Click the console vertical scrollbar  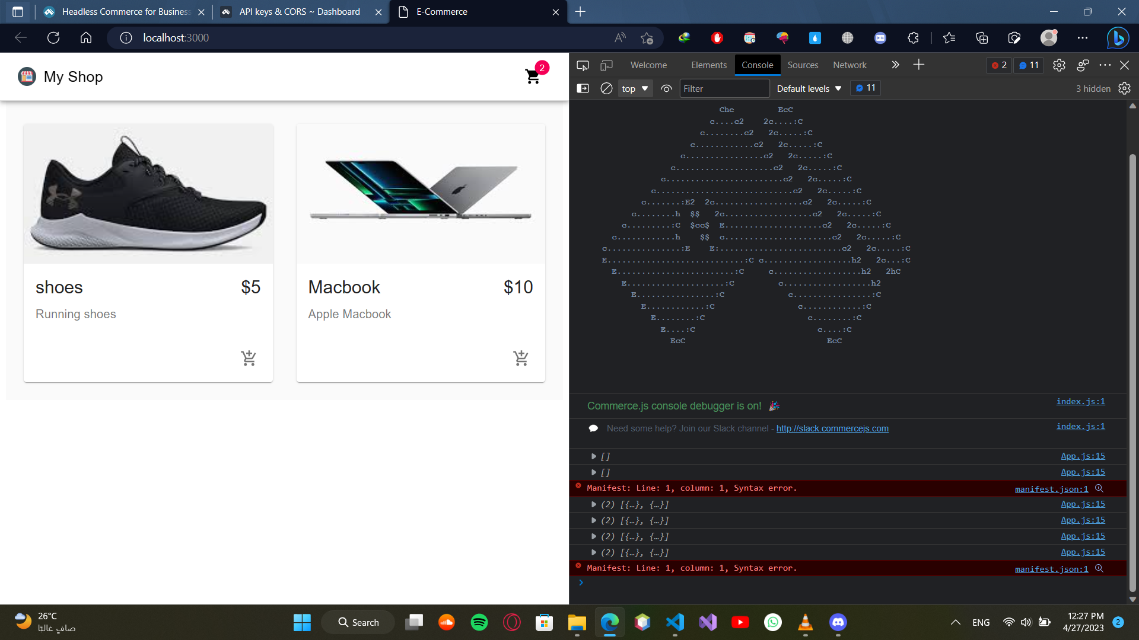(1132, 356)
